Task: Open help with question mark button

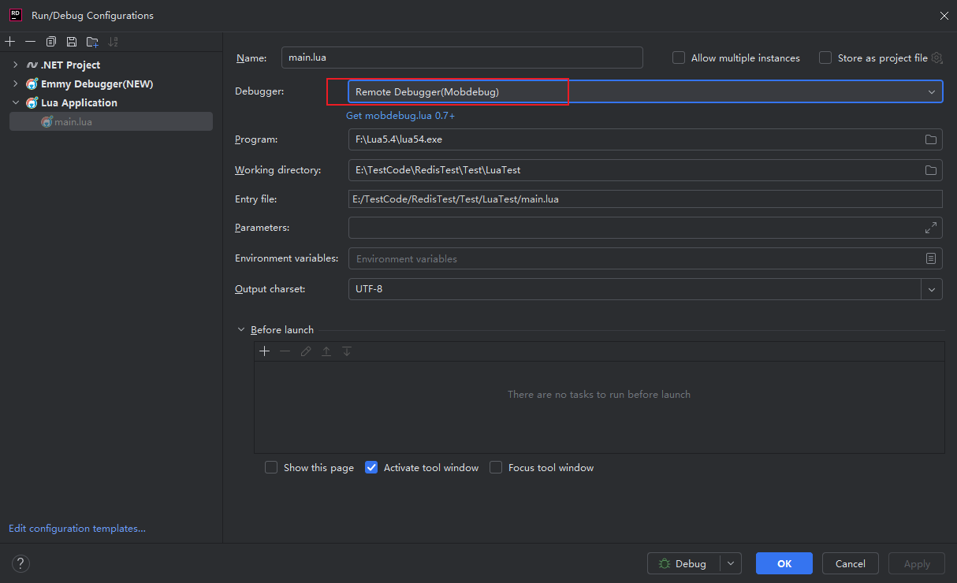Action: click(21, 563)
